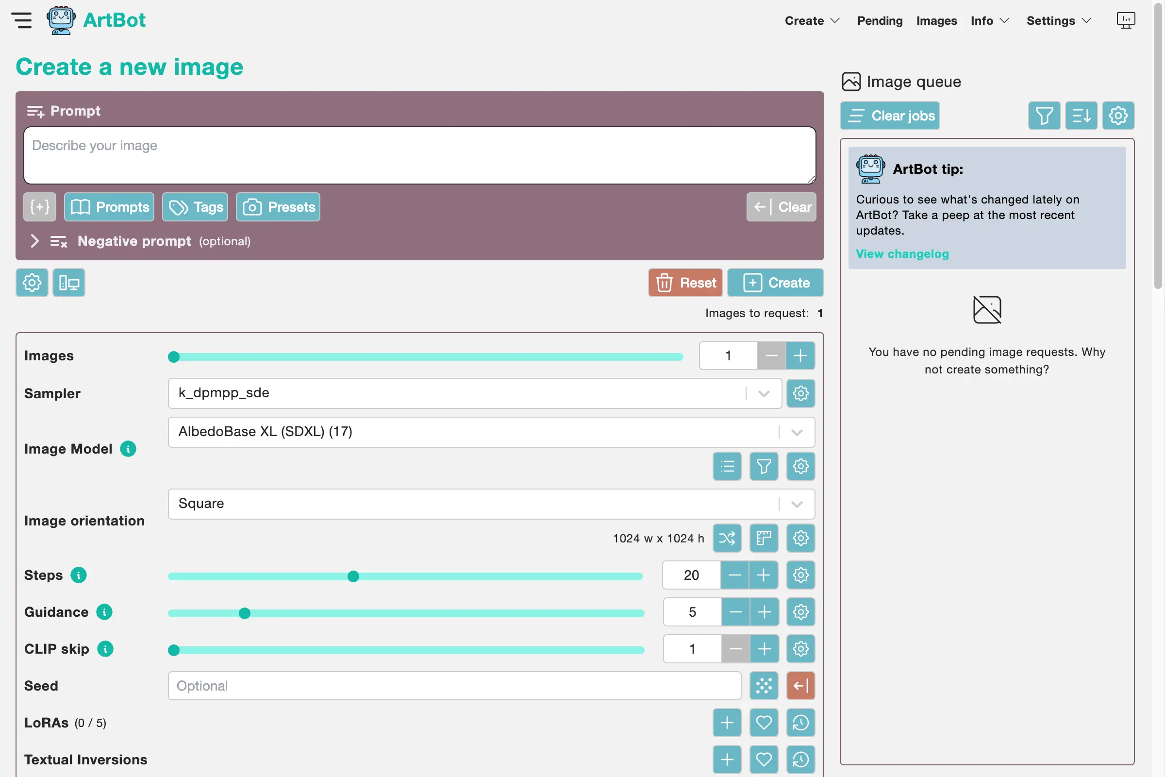Go to the Pending page
The image size is (1165, 777).
(880, 21)
